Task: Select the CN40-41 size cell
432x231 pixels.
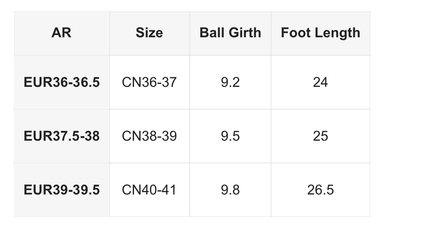Action: pyautogui.click(x=149, y=190)
